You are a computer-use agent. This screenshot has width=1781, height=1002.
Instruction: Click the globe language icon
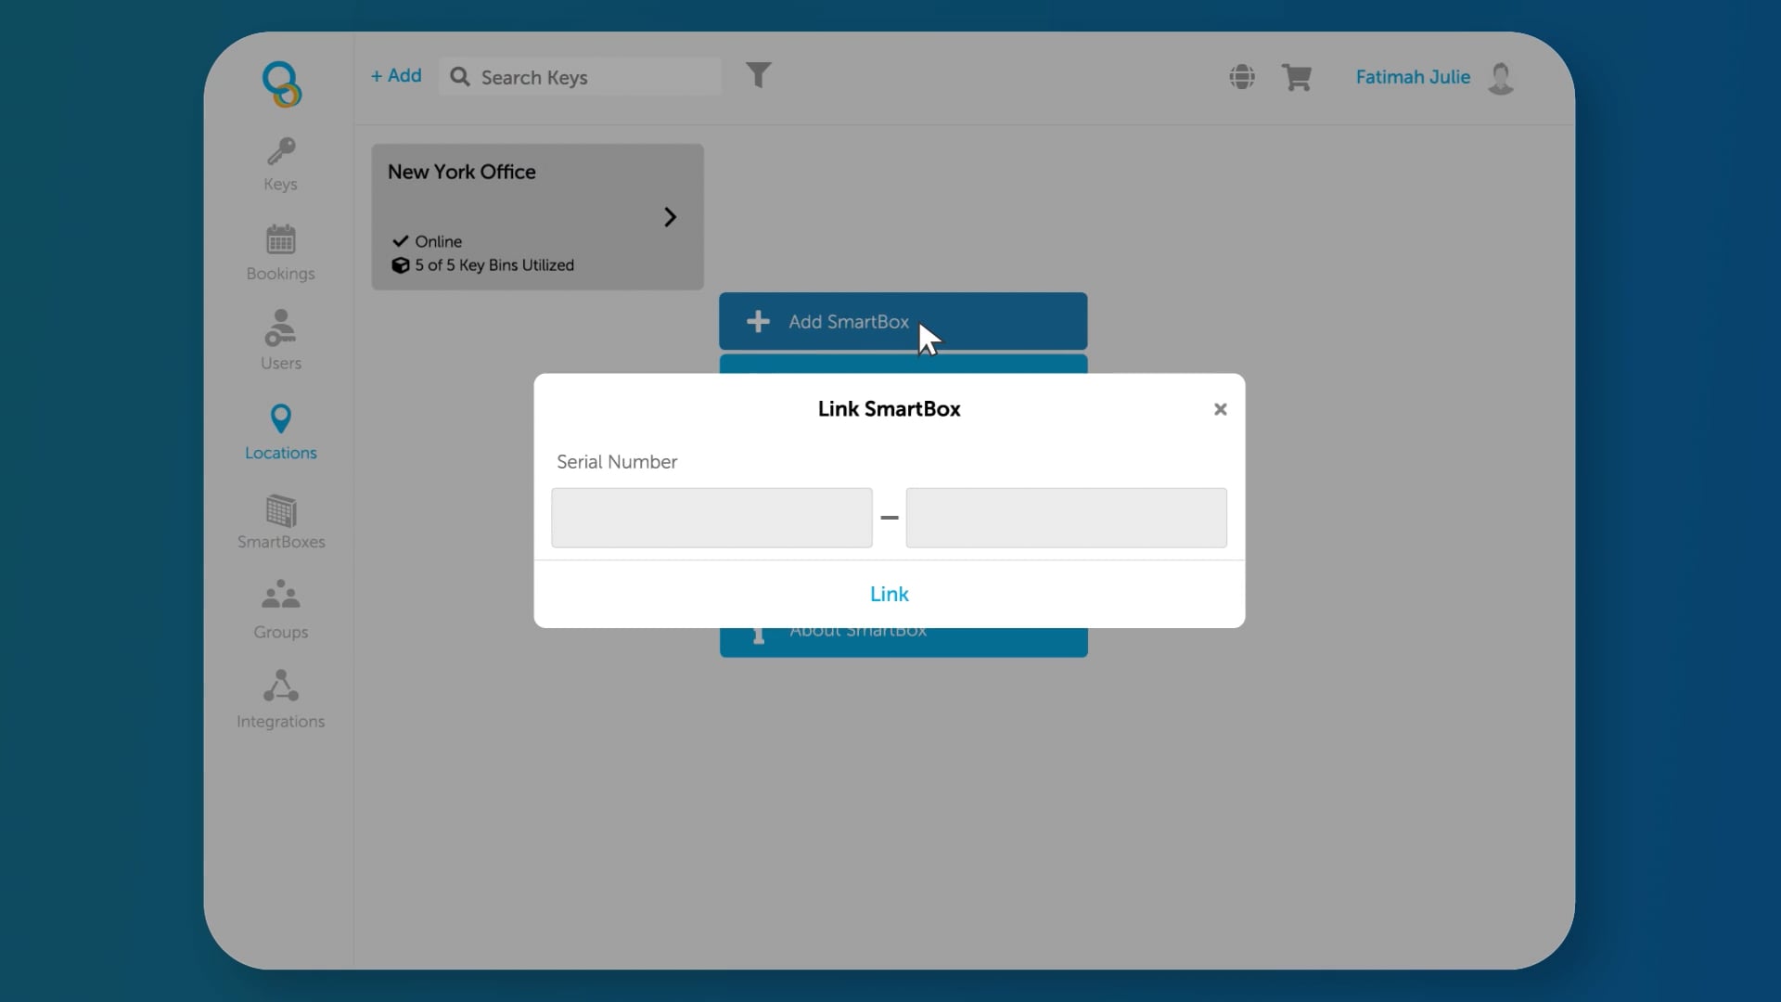point(1242,77)
